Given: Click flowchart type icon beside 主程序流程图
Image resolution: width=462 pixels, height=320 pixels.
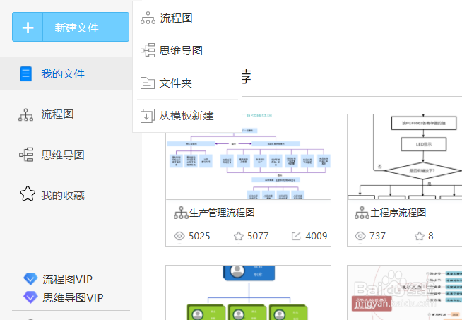Looking at the screenshot, I should (x=362, y=213).
